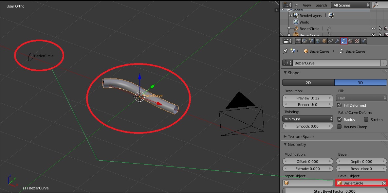The image size is (388, 193).
Task: Toggle the Radius checkbox
Action: click(x=340, y=119)
